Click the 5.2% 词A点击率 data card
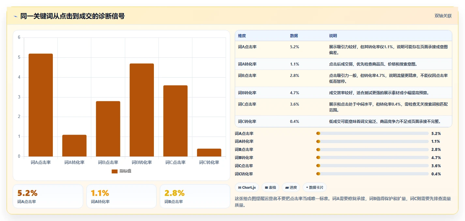This screenshot has height=221, width=465. 48,196
